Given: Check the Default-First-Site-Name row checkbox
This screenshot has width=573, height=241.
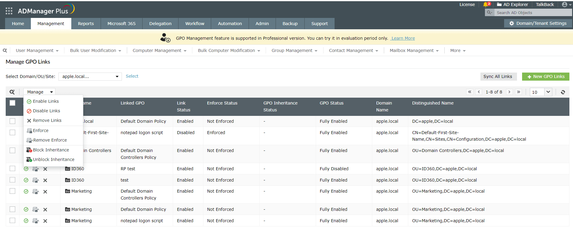Looking at the screenshot, I should coord(12,132).
